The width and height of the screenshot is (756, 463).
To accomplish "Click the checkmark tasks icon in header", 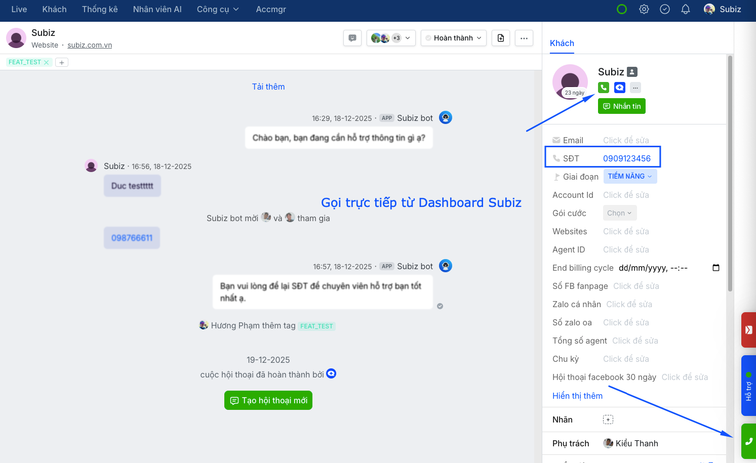I will [x=664, y=9].
